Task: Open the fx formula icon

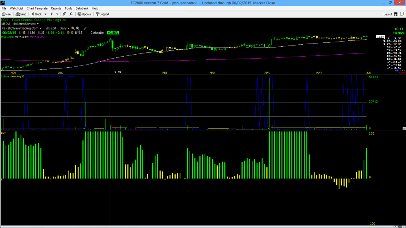Action: click(x=71, y=14)
